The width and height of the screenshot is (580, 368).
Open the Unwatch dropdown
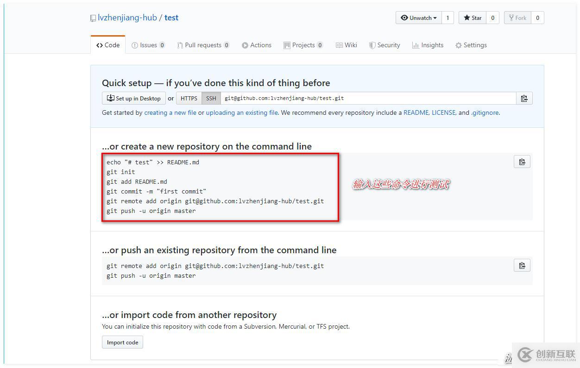419,18
